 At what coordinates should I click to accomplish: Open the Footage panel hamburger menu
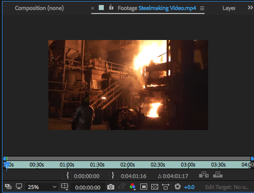[202, 8]
